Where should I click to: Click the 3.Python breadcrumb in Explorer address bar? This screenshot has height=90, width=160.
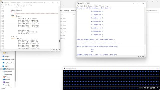66,11
